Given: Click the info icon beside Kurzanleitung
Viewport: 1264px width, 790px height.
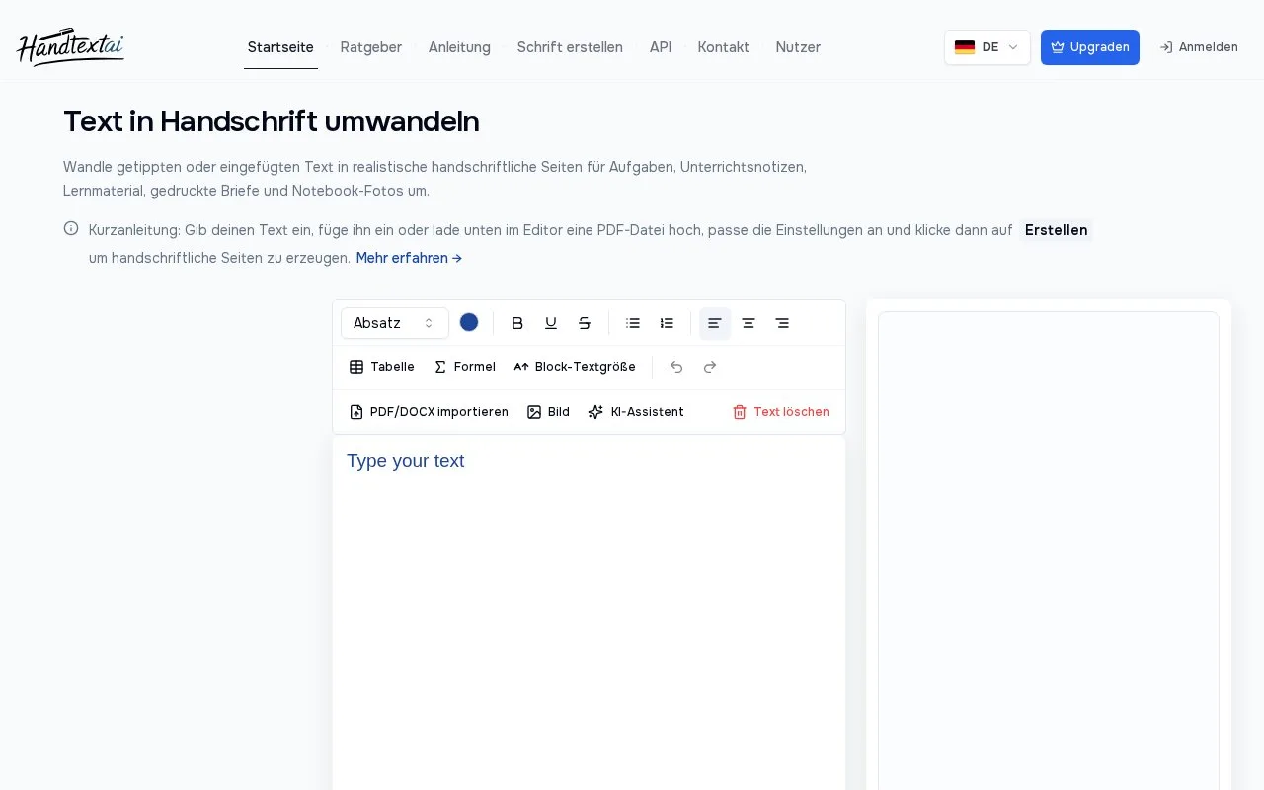Looking at the screenshot, I should point(71,228).
